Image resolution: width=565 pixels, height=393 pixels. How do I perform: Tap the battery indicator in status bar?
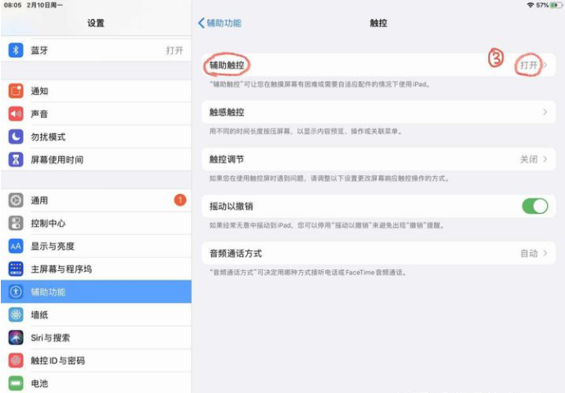tap(556, 5)
